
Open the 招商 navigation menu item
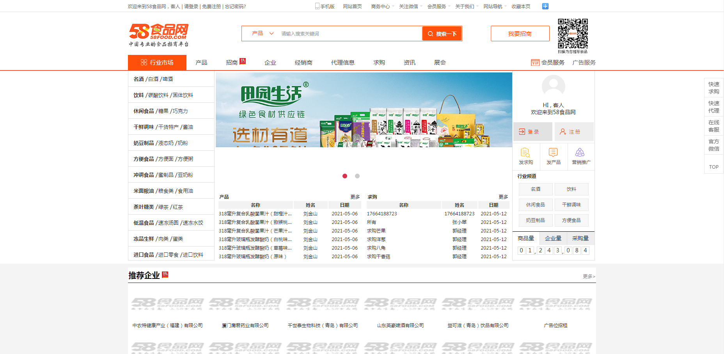coord(232,62)
